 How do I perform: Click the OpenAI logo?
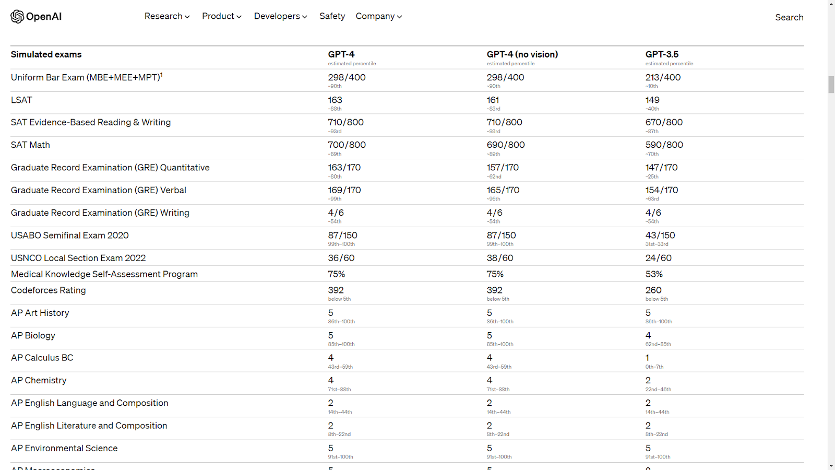pos(36,17)
